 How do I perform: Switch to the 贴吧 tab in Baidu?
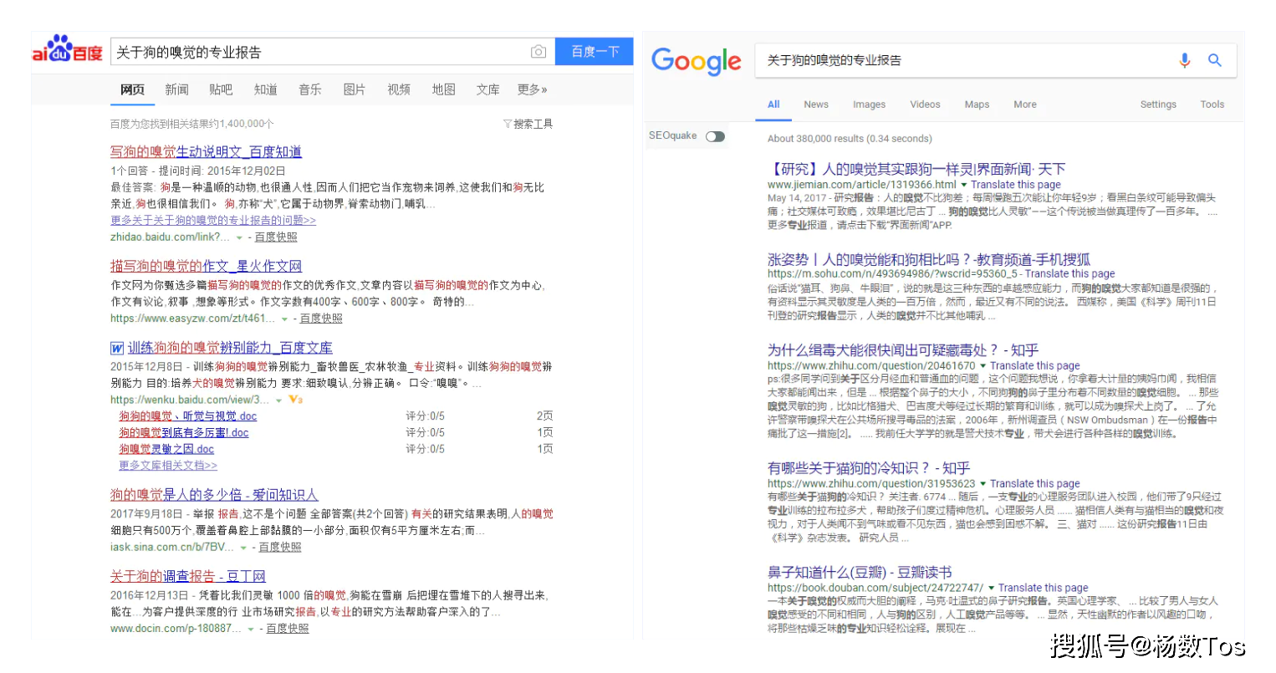pyautogui.click(x=221, y=89)
